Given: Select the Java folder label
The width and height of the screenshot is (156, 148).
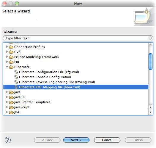Looking at the screenshot, I should pos(17,92).
